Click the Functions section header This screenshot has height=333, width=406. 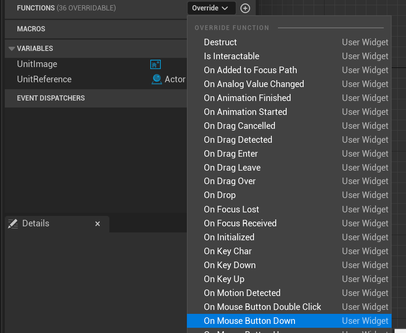pyautogui.click(x=36, y=8)
